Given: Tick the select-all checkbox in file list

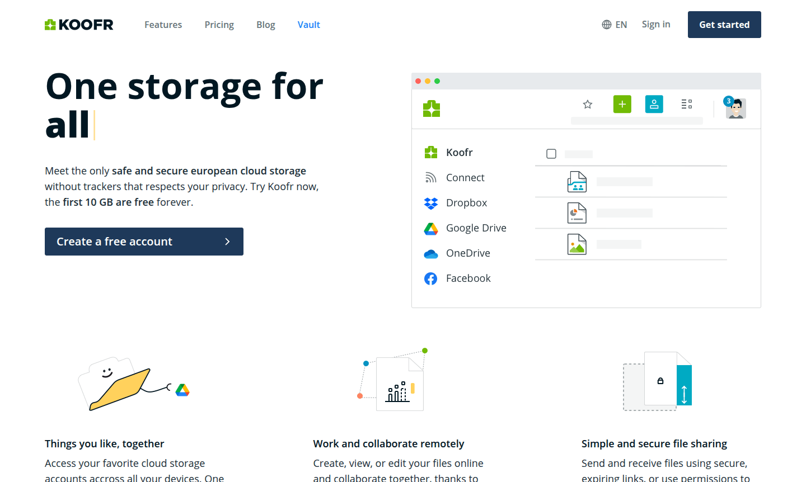Looking at the screenshot, I should pyautogui.click(x=551, y=154).
